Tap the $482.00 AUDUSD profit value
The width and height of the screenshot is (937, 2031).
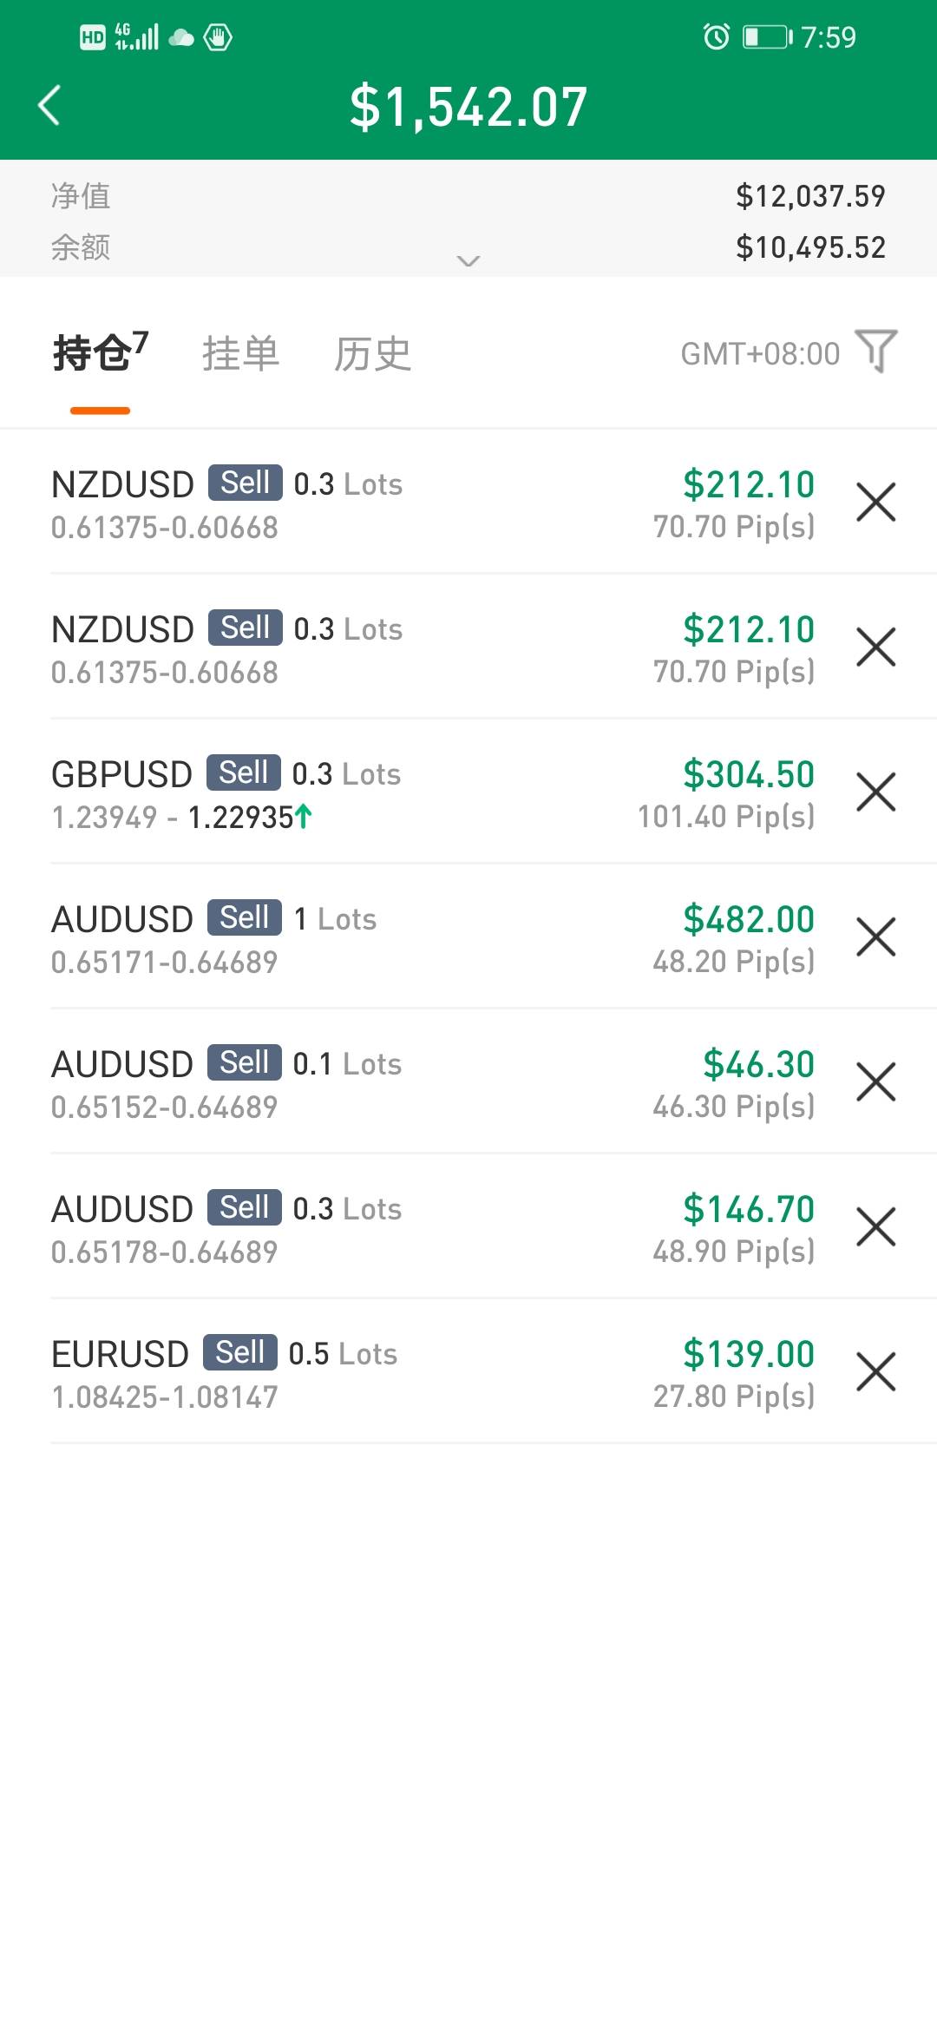pyautogui.click(x=749, y=919)
